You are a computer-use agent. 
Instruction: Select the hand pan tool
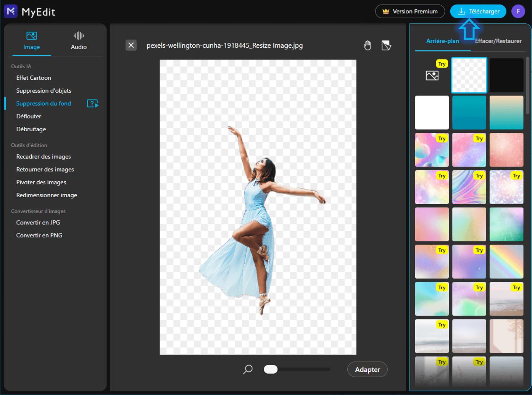pos(367,45)
